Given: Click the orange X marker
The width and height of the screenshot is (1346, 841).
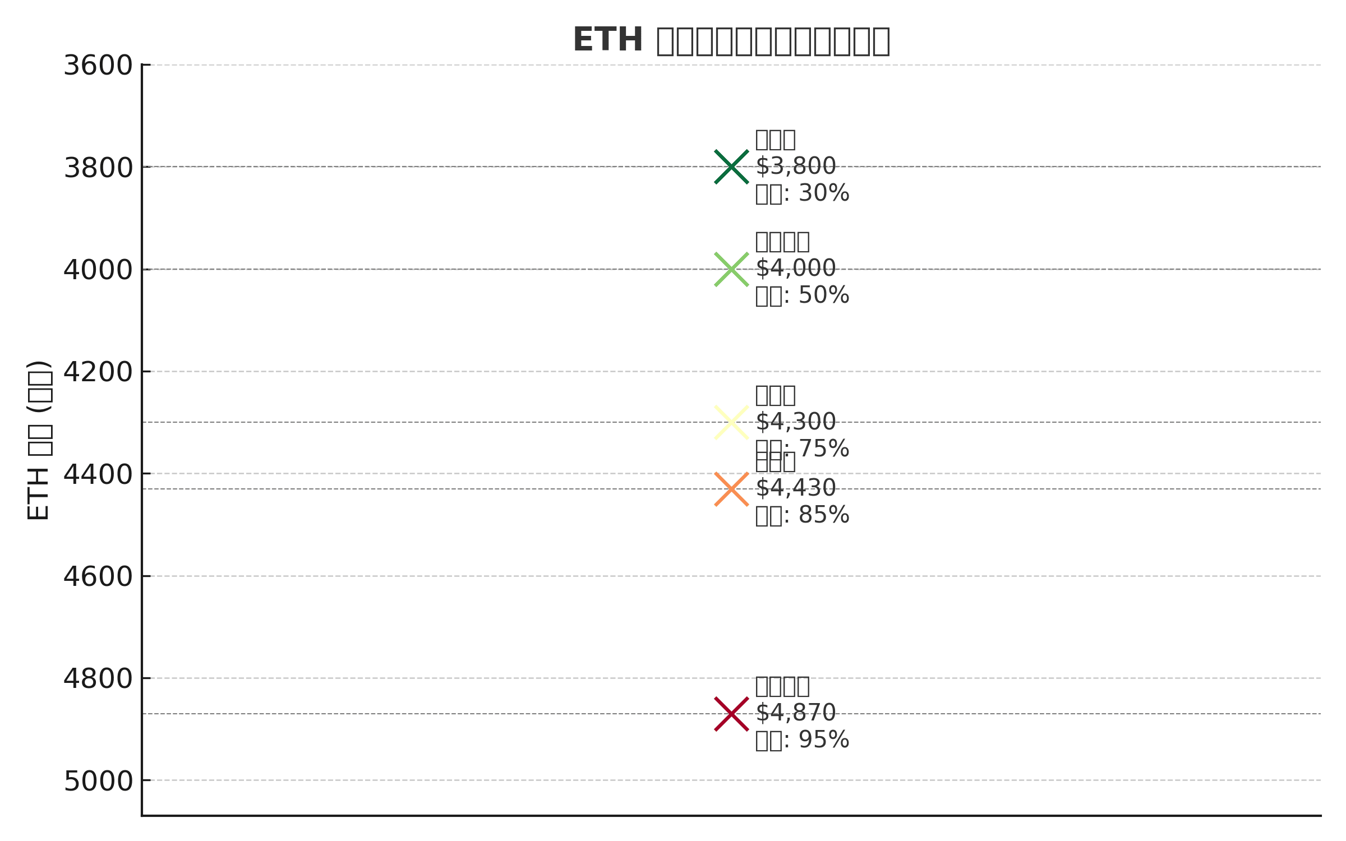Looking at the screenshot, I should pos(731,489).
